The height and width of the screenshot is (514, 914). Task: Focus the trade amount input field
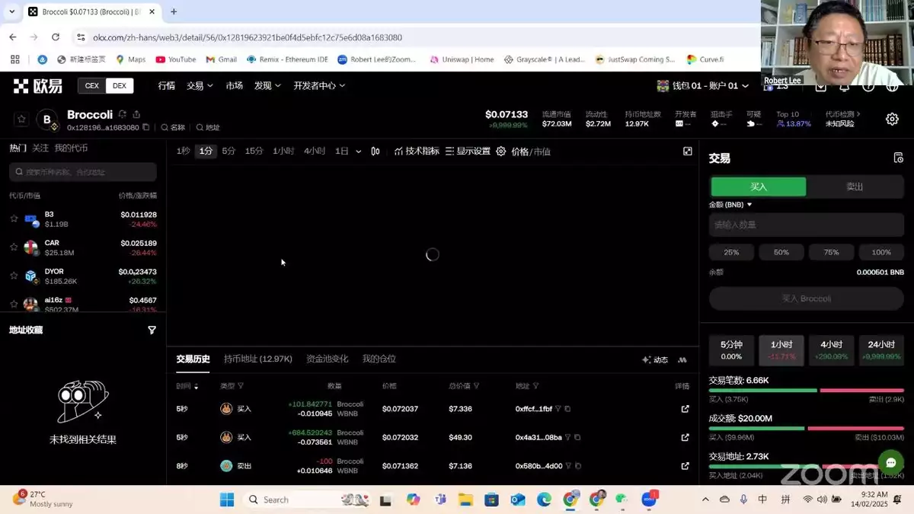pos(807,225)
